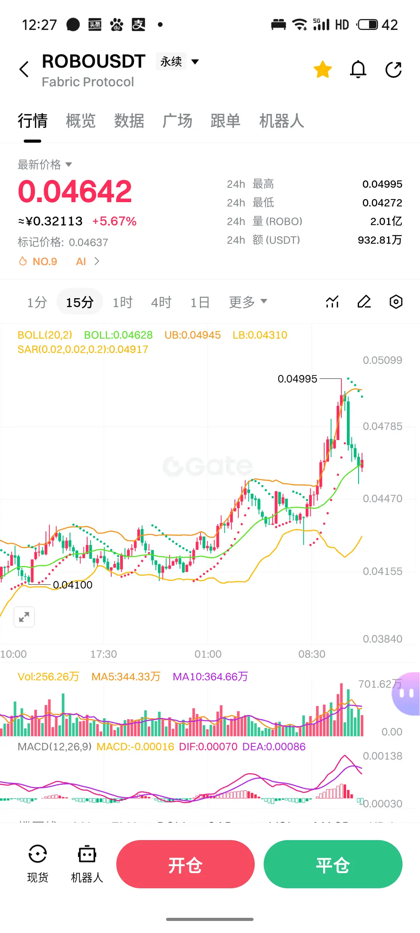The image size is (420, 933).
Task: Tap the 0.04995 high marker on chart
Action: point(297,379)
